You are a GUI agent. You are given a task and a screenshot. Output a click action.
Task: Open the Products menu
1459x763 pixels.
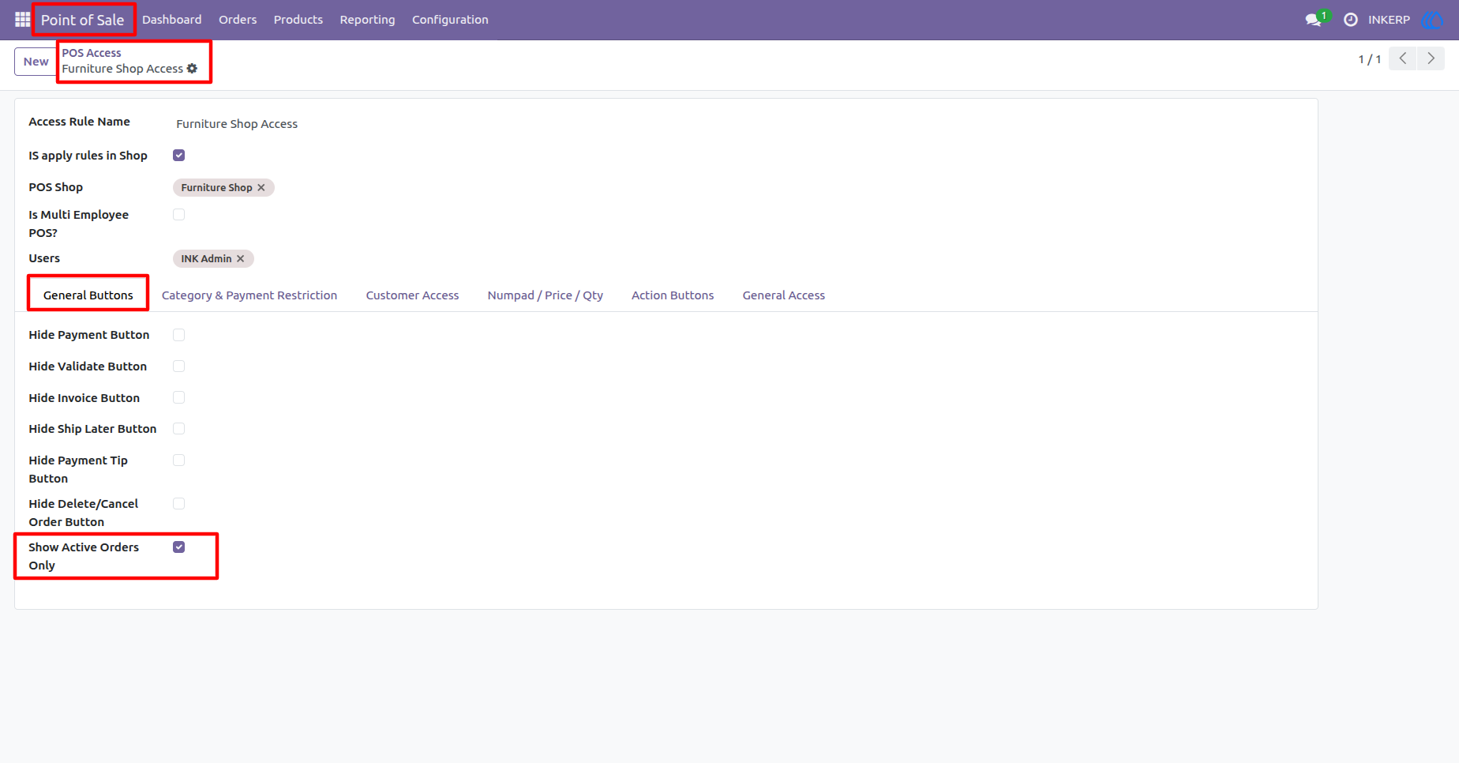pyautogui.click(x=298, y=20)
